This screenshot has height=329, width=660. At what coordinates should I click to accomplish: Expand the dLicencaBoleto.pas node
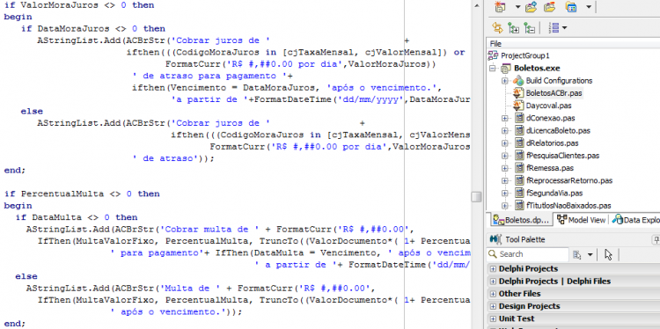(x=505, y=131)
